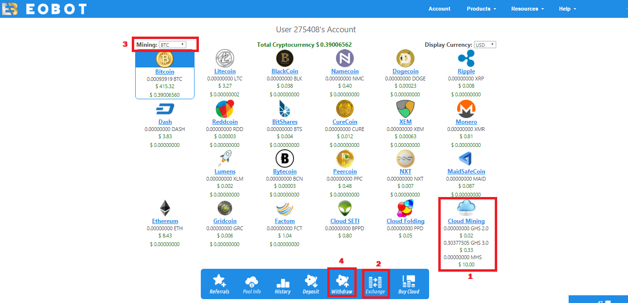Click the Gridcoin logo icon
Screen dimensions: 628x303
pyautogui.click(x=224, y=208)
